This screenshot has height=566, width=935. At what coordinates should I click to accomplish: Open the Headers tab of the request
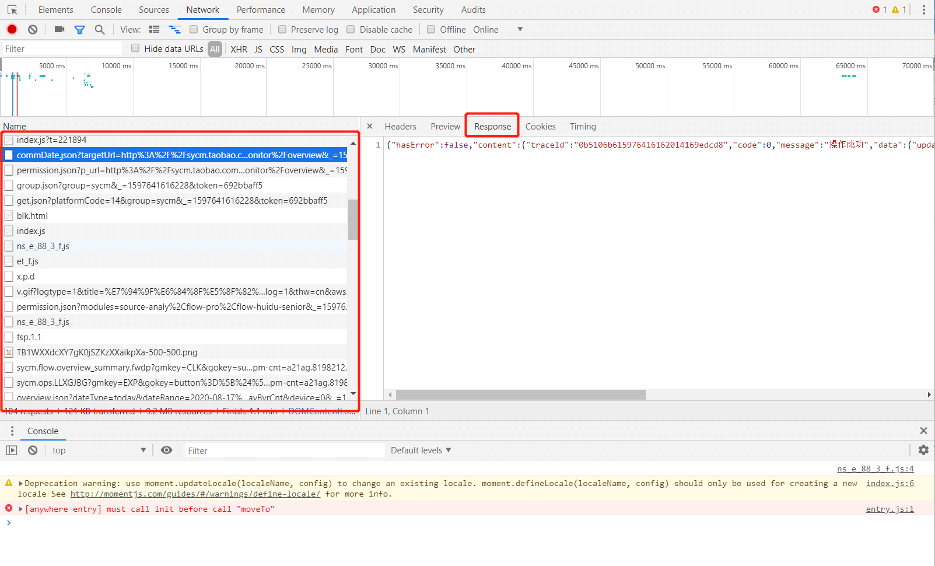click(x=401, y=126)
